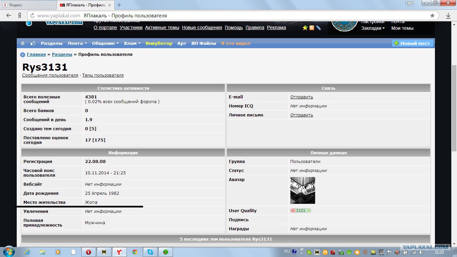Open the Инкубатор section

[x=159, y=43]
